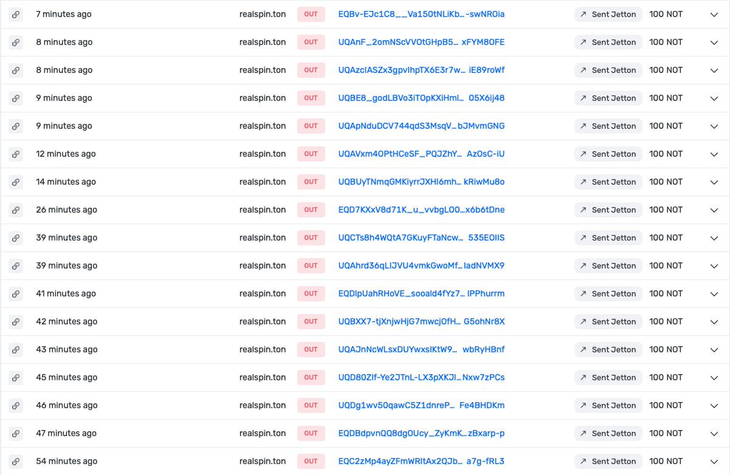Open address UQAhrd36qLIJVU4vmkGwoMf…IadNVMX9
730x475 pixels.
(x=422, y=266)
